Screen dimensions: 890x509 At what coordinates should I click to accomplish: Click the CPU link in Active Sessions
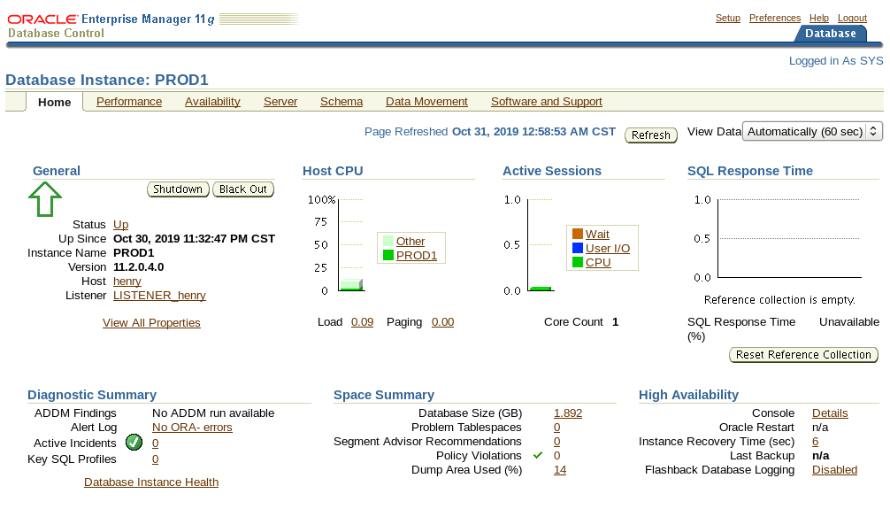click(x=598, y=262)
